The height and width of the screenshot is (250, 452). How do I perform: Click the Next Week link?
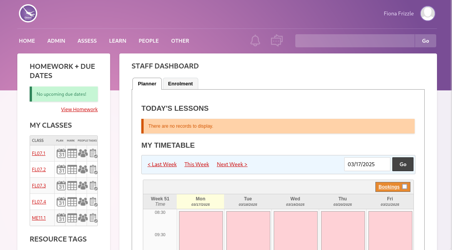[232, 164]
